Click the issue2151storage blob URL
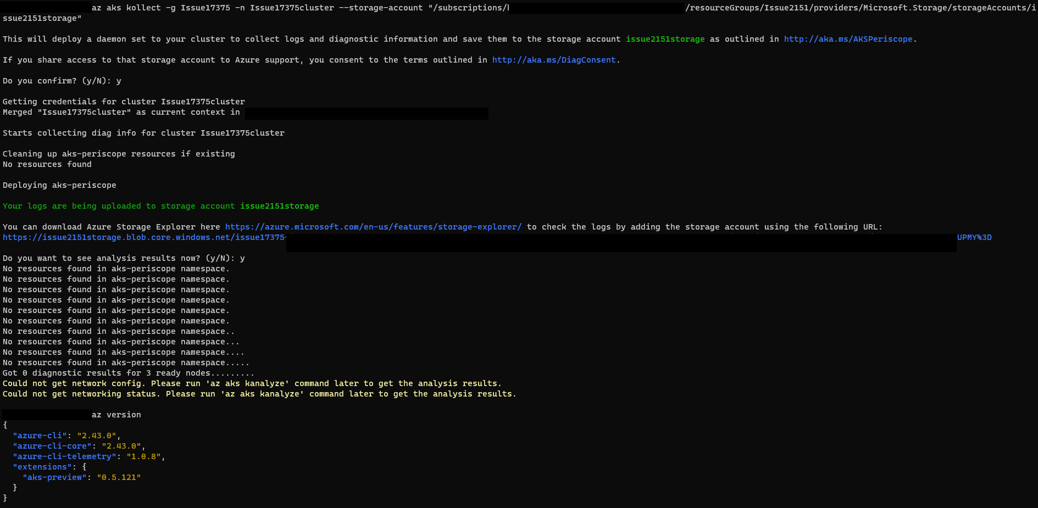This screenshot has width=1038, height=508. 143,237
